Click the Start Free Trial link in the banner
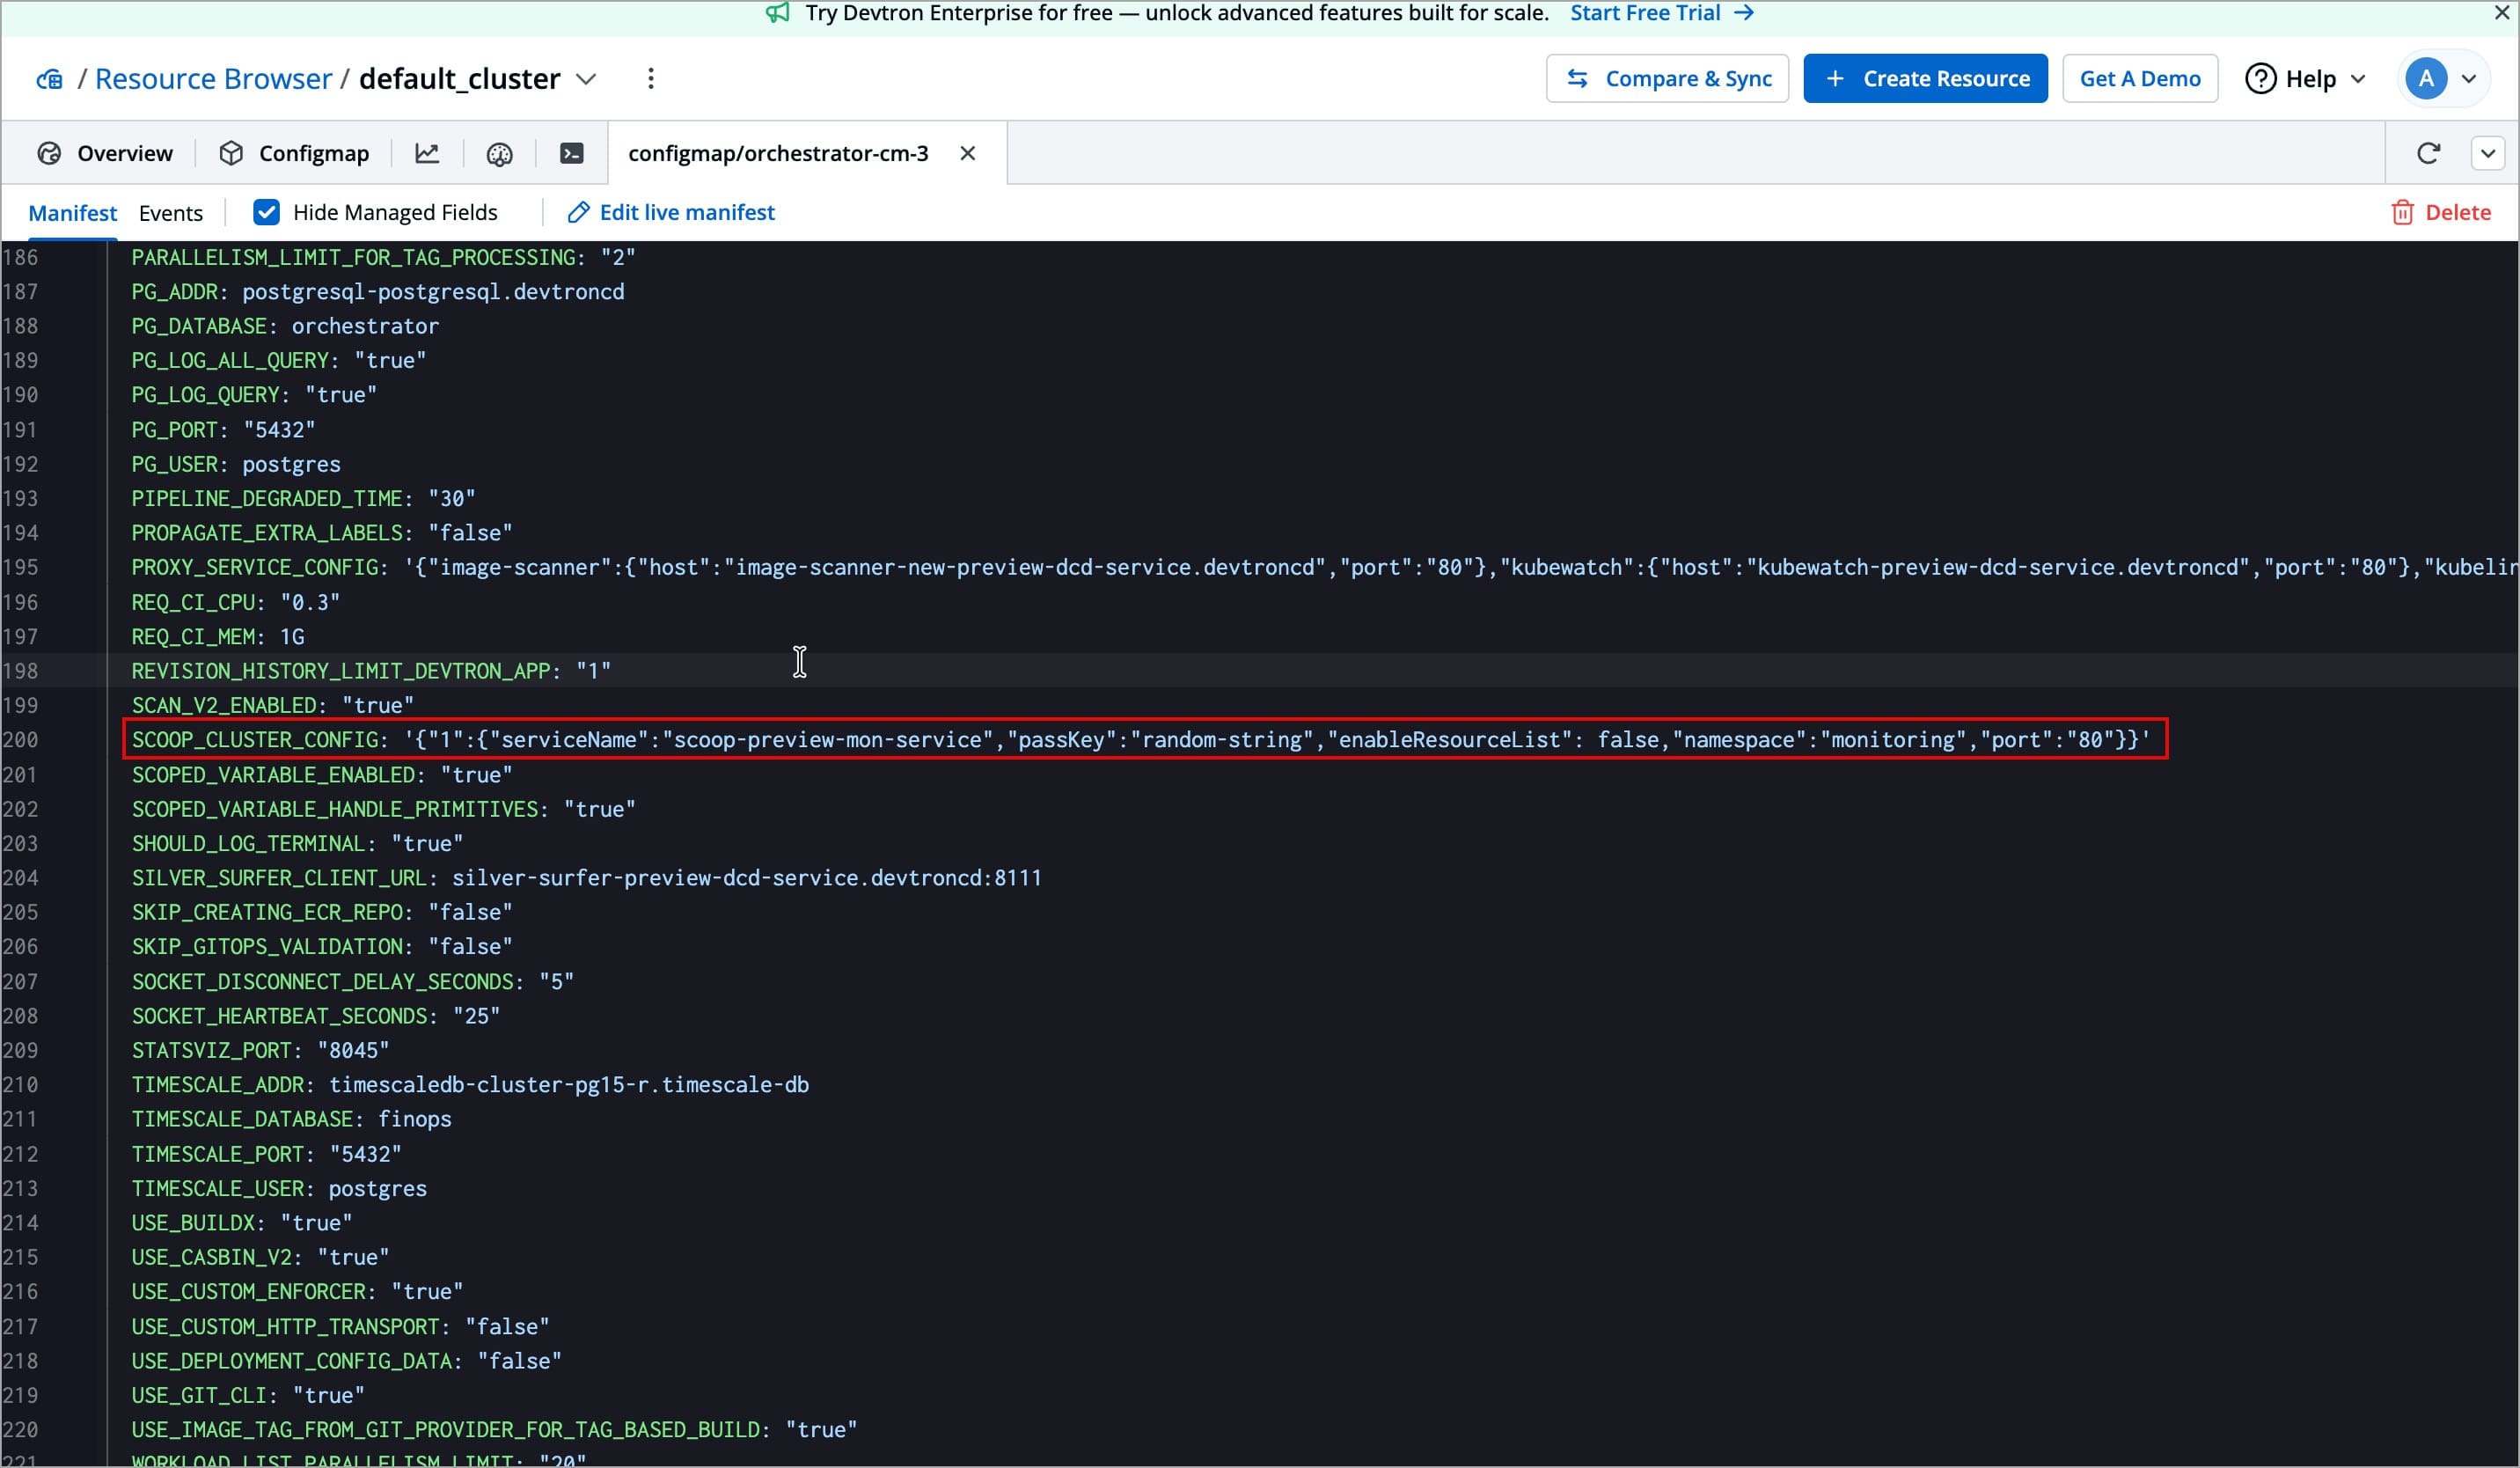Viewport: 2520px width, 1468px height. [1661, 13]
